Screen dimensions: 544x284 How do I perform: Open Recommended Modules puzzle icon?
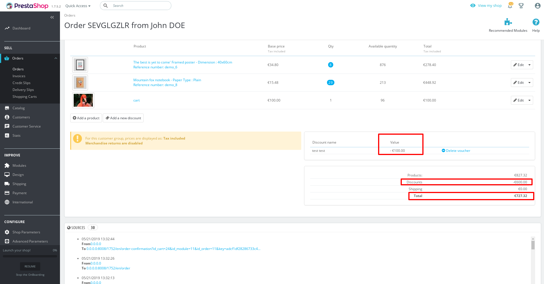click(x=508, y=22)
